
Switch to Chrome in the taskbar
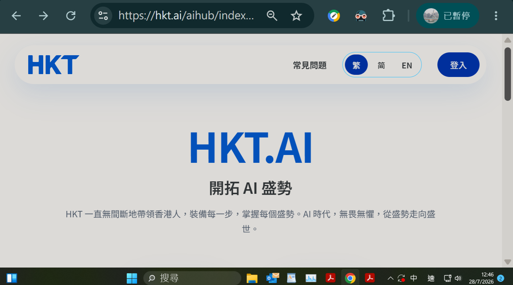coord(350,278)
